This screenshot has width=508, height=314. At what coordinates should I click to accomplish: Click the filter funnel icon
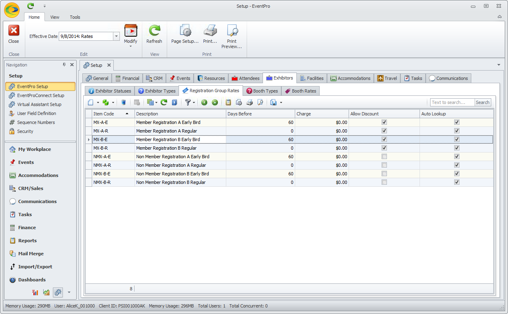point(188,102)
